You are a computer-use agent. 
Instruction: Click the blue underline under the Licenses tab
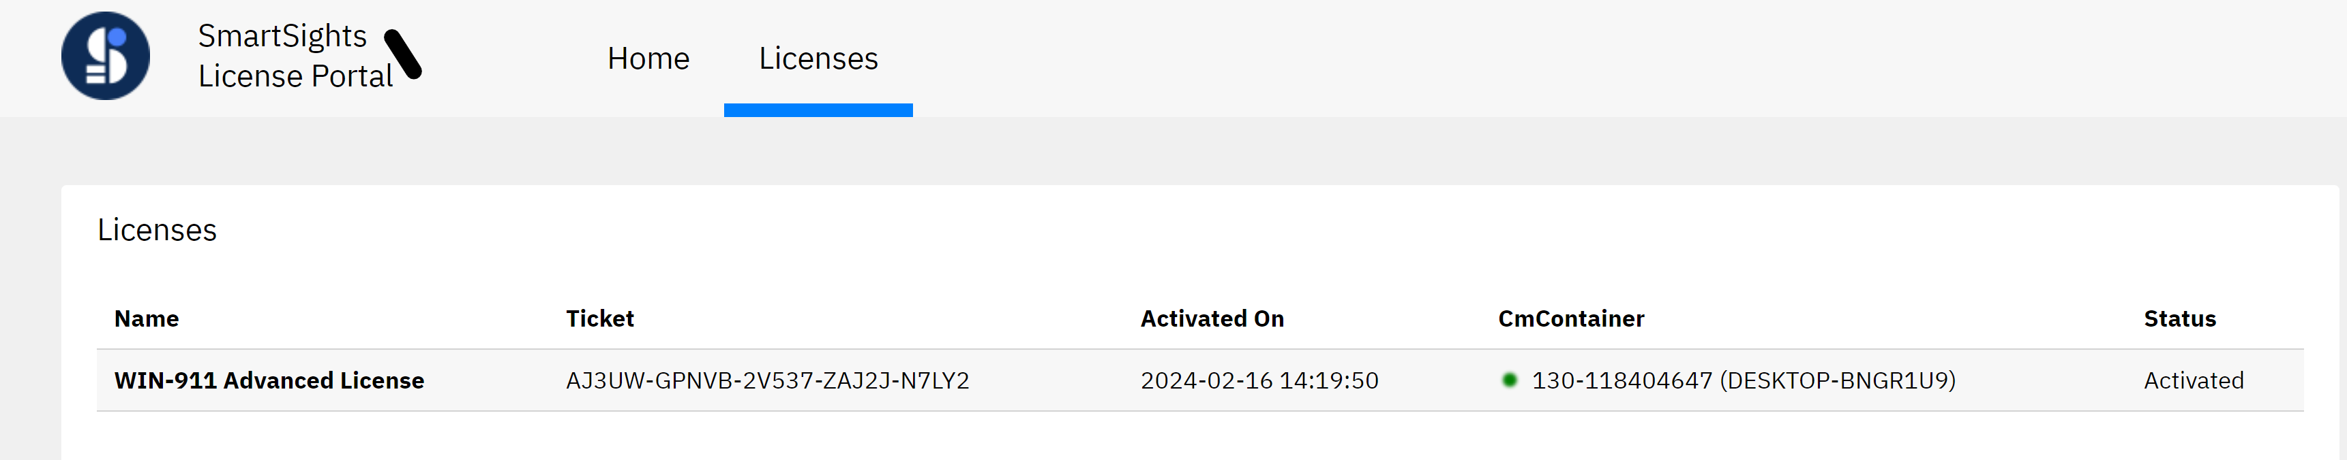coord(818,110)
